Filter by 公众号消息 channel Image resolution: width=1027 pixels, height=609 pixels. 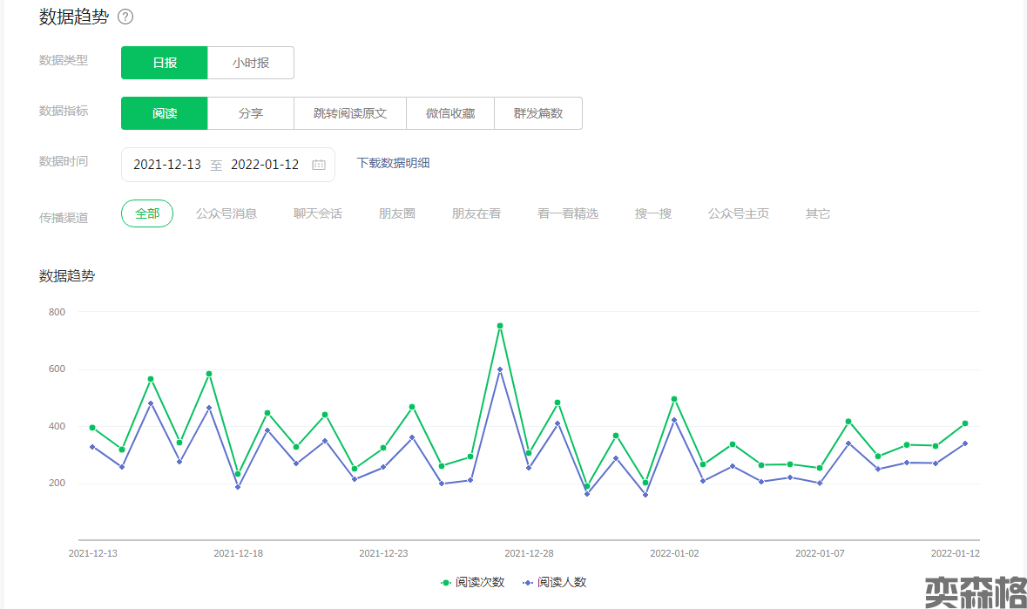tap(226, 213)
